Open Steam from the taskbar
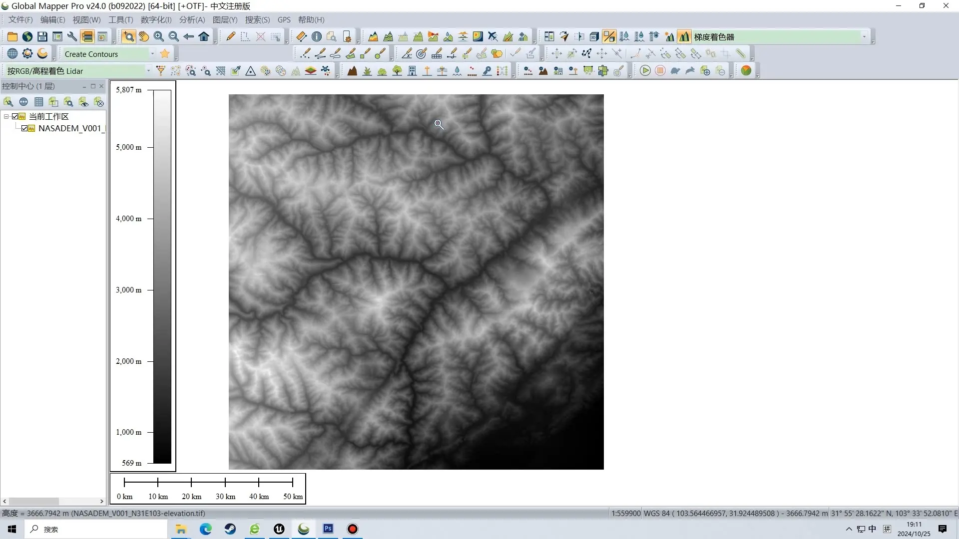This screenshot has height=539, width=959. (230, 529)
